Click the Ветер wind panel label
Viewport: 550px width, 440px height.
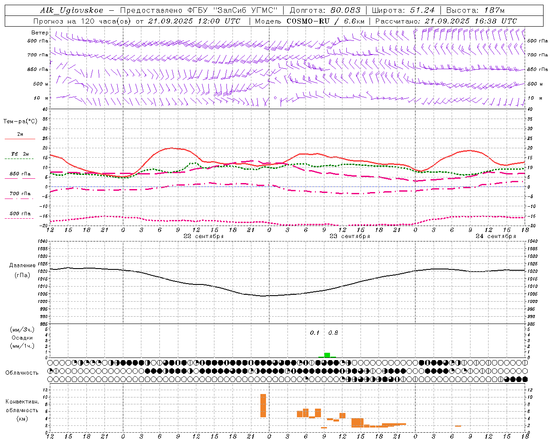point(40,33)
